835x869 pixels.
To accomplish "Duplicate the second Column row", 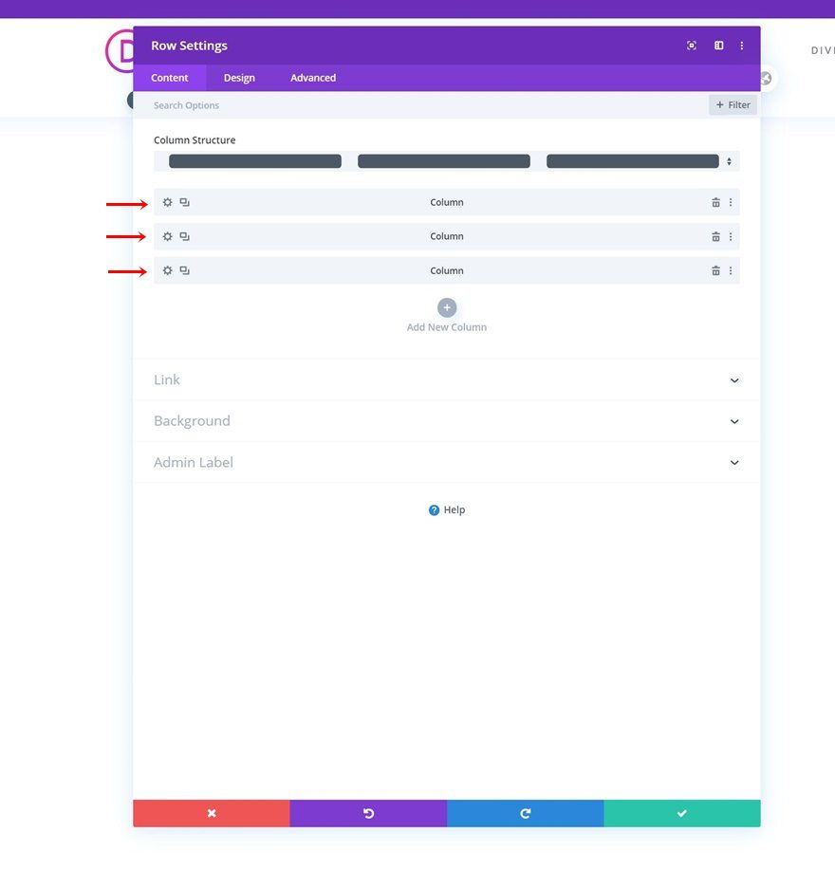I will click(x=184, y=236).
